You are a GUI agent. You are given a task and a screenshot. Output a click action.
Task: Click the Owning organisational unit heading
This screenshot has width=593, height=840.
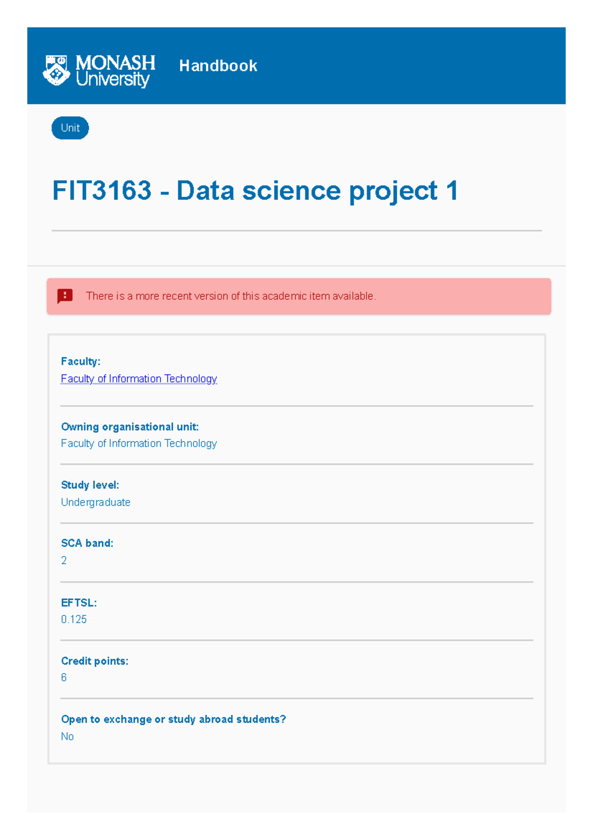129,426
